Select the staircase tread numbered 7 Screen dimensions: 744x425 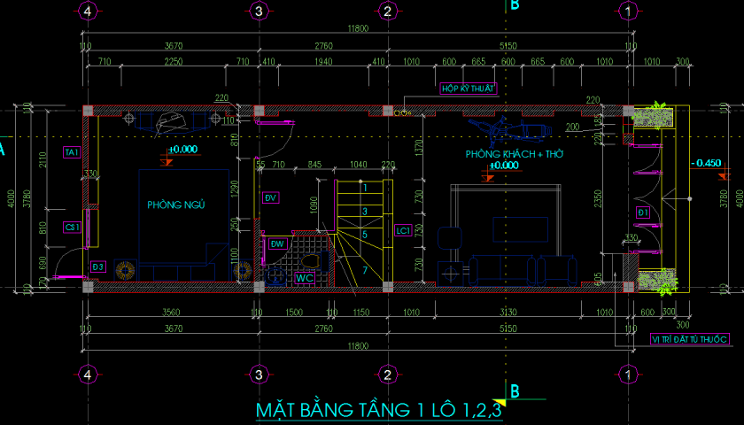(x=363, y=269)
